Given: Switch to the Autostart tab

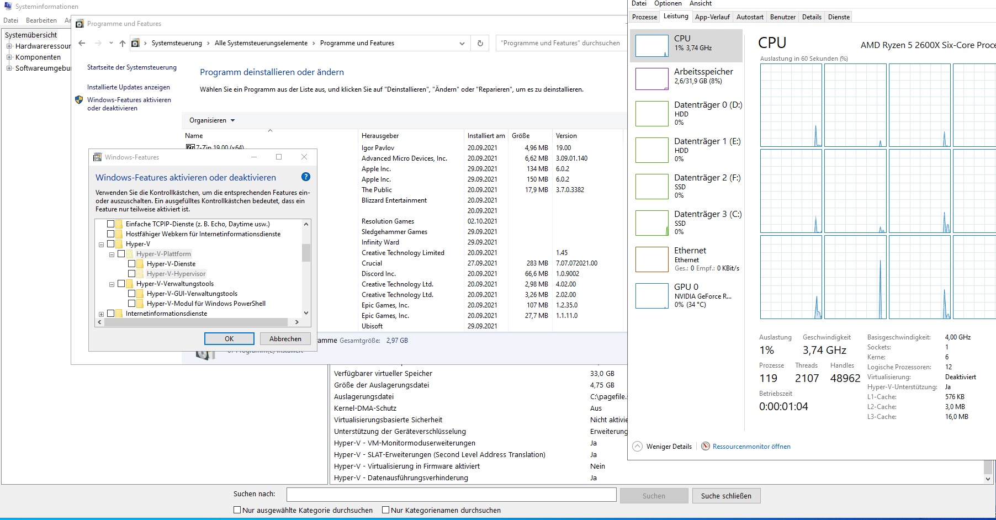Looking at the screenshot, I should point(750,17).
